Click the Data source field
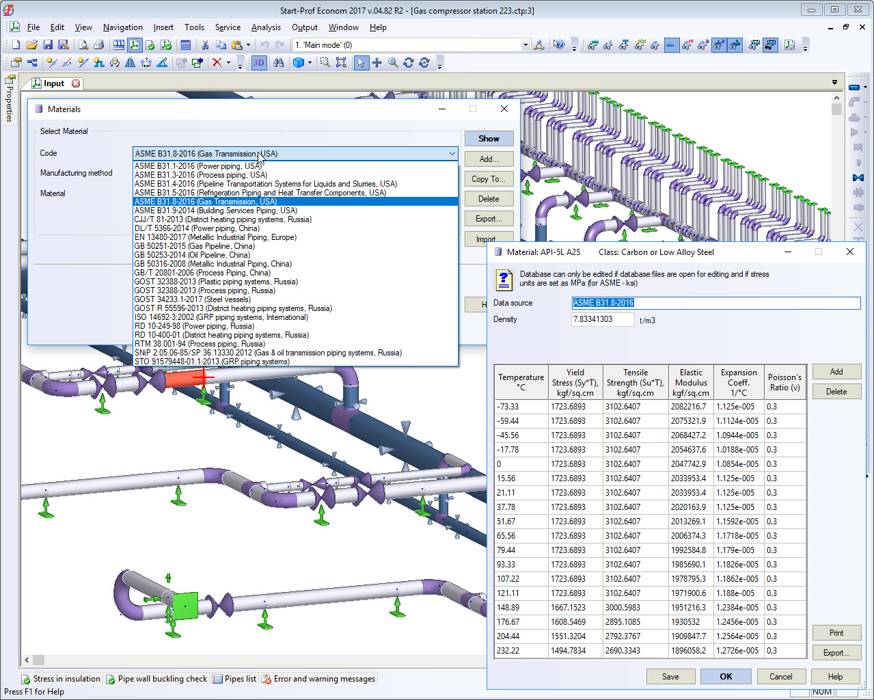This screenshot has width=874, height=700. (716, 303)
